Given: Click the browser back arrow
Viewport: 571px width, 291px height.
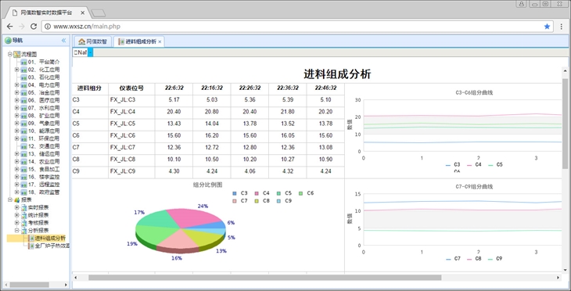Looking at the screenshot, I should coord(10,27).
